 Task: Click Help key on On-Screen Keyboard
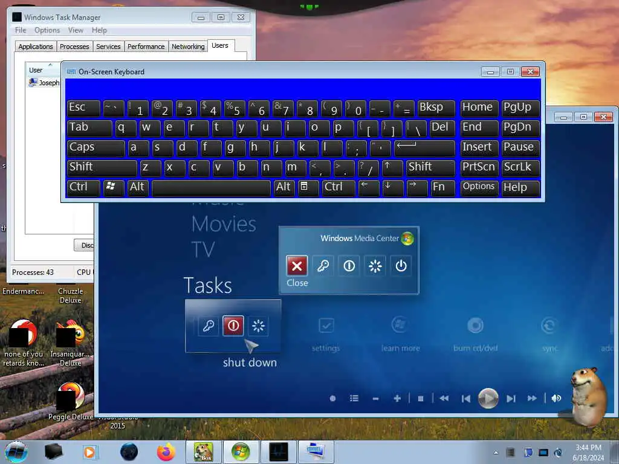click(x=520, y=188)
